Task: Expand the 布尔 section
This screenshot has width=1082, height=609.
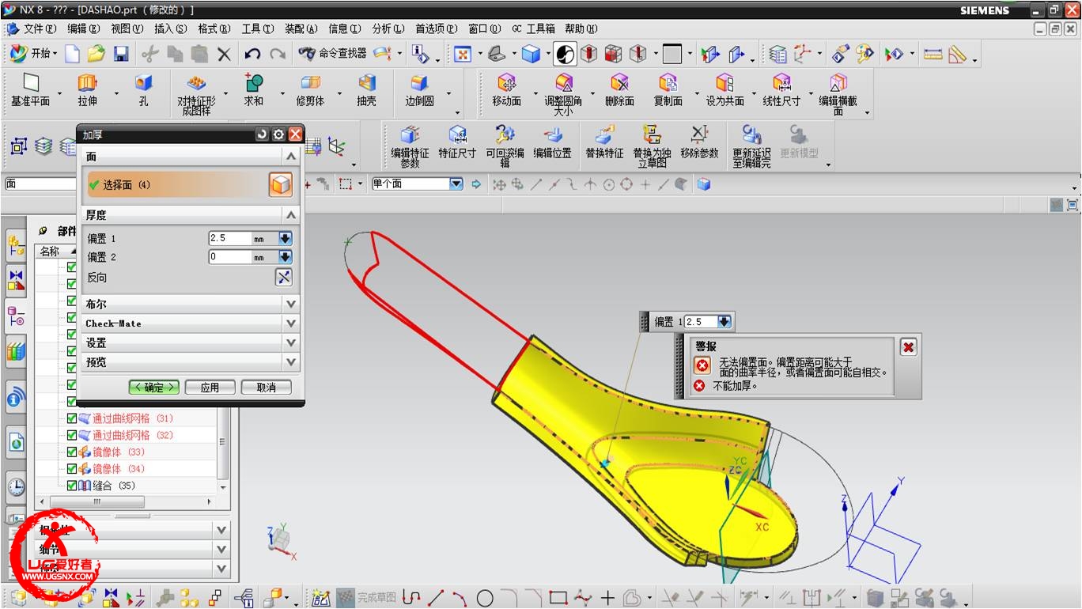Action: tap(291, 304)
